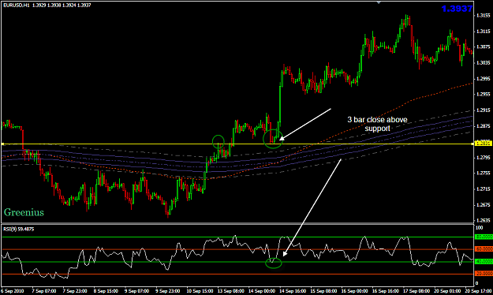Click the 1.3035 price axis label
493x295 pixels.
point(484,62)
